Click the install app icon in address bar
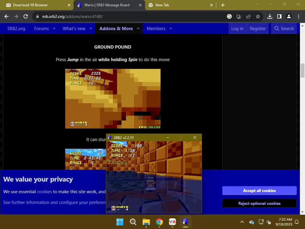 tap(239, 17)
